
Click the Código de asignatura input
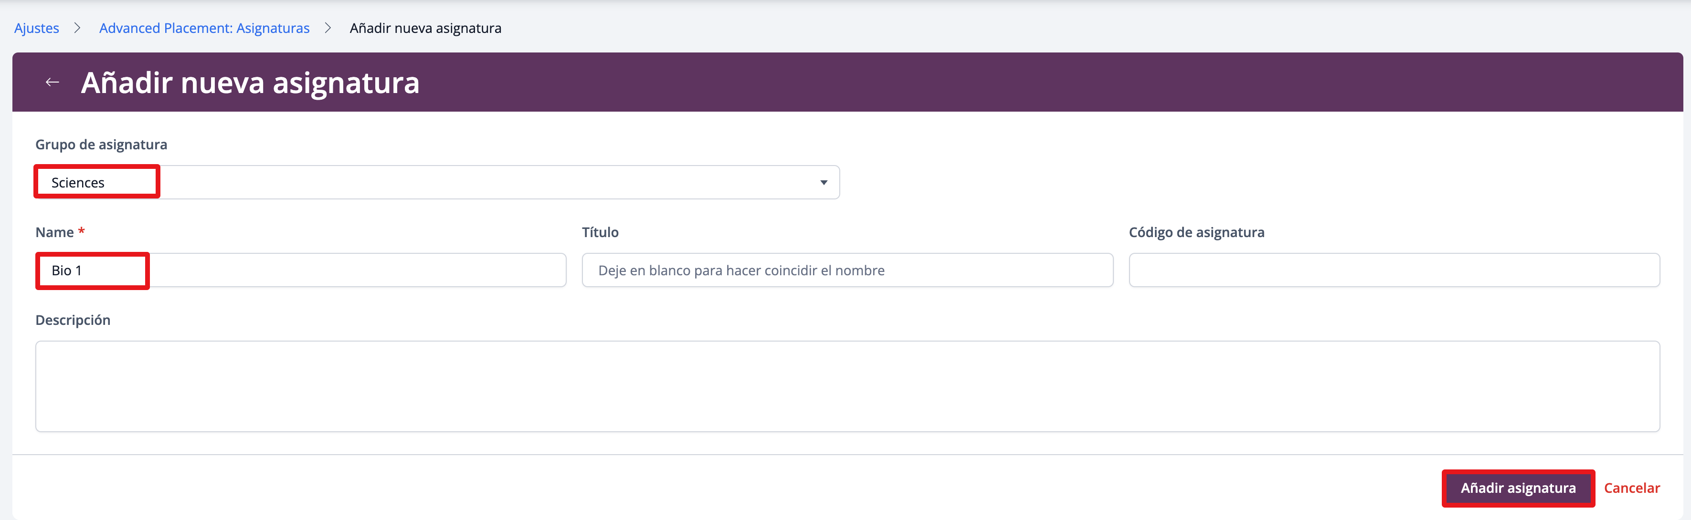tap(1394, 270)
